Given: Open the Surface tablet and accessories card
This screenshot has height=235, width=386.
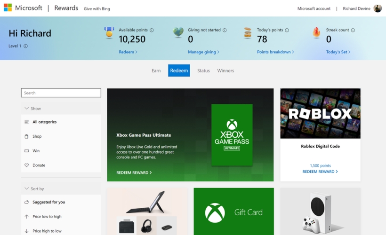Looking at the screenshot, I should click(147, 211).
